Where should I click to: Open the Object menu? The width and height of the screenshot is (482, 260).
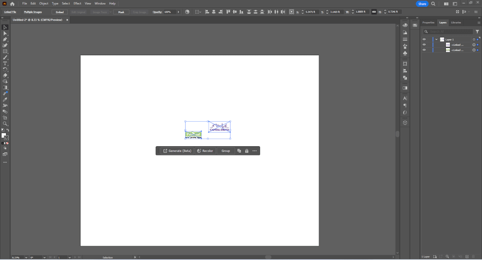point(44,3)
